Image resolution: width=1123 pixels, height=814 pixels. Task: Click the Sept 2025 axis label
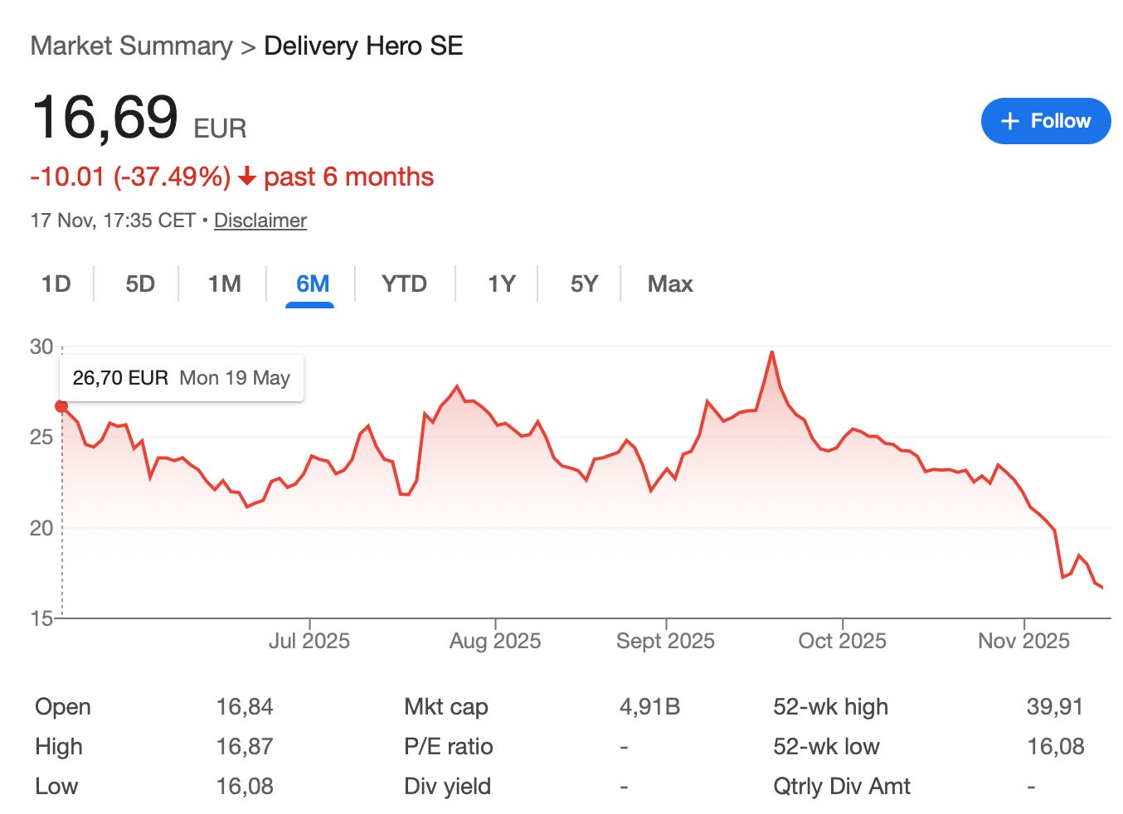(665, 641)
